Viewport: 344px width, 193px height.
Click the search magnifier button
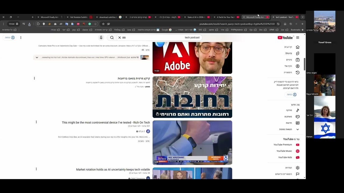112,38
